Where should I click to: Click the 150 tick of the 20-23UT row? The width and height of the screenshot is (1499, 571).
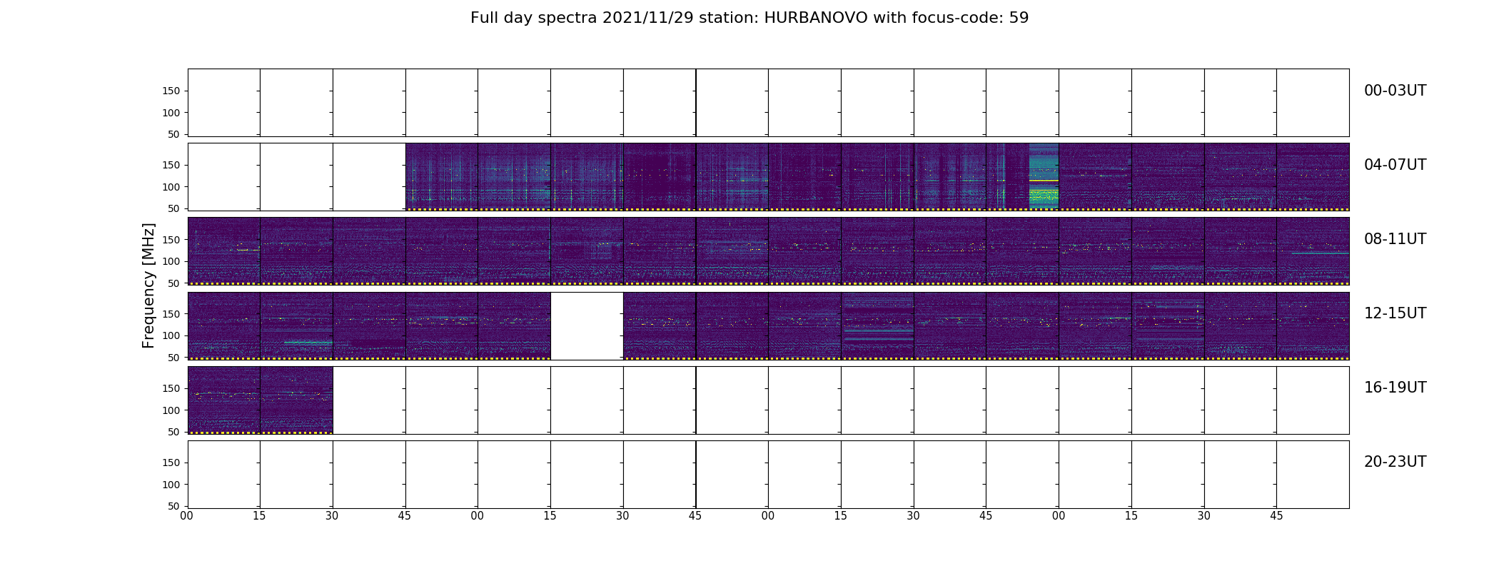171,463
